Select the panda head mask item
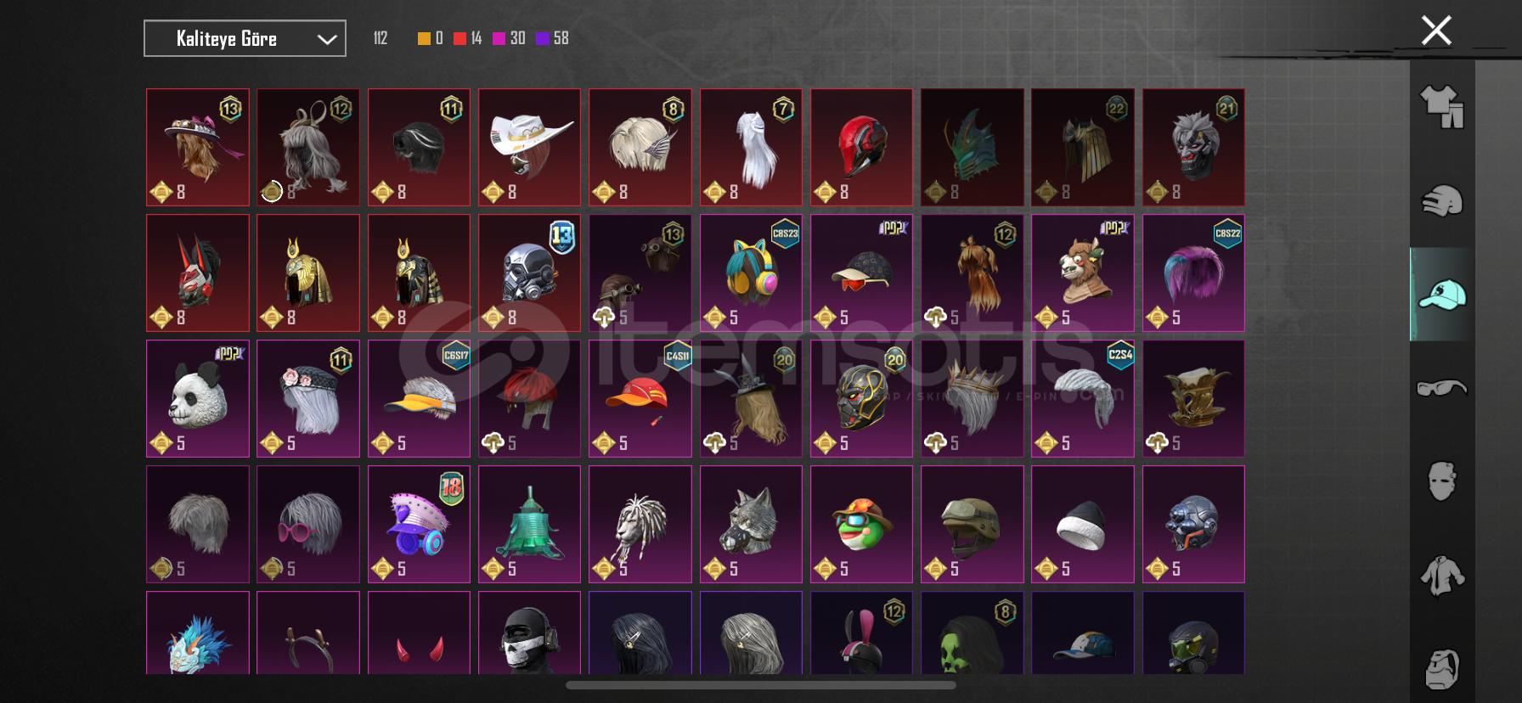The height and width of the screenshot is (703, 1522). tap(198, 398)
